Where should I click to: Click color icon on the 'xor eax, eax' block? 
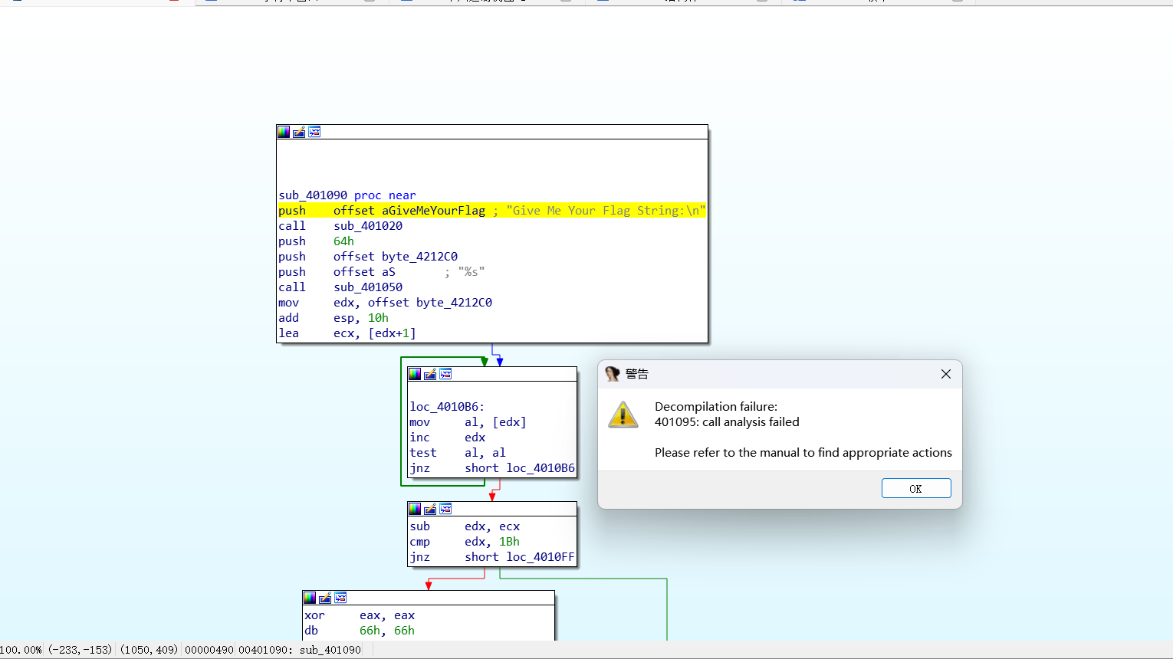(x=310, y=598)
